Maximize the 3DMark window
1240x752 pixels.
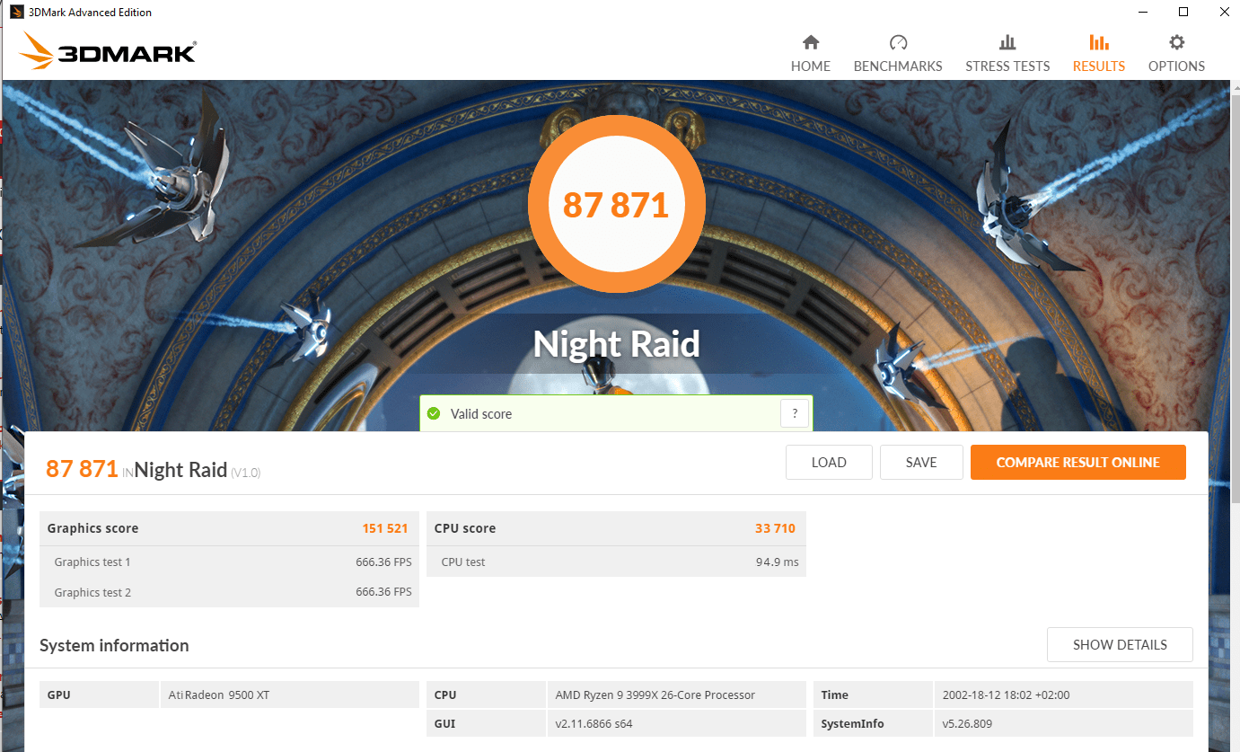click(x=1183, y=12)
